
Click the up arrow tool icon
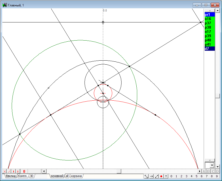pyautogui.click(x=166, y=176)
